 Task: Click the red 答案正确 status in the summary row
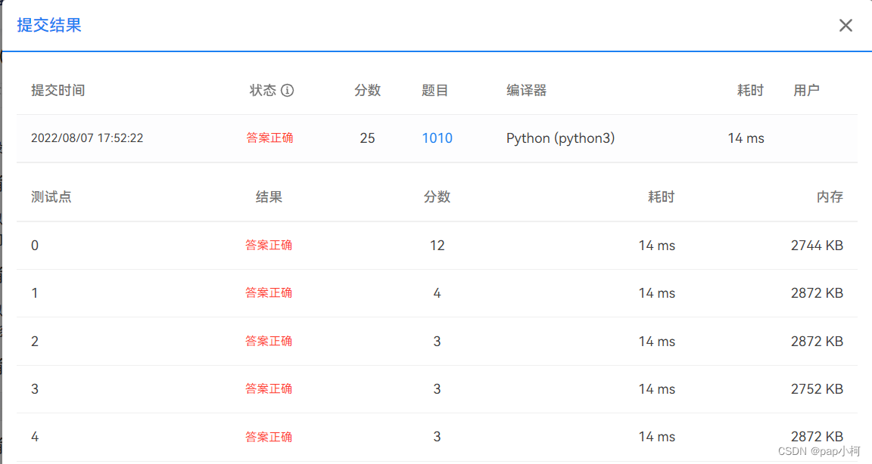pyautogui.click(x=270, y=138)
